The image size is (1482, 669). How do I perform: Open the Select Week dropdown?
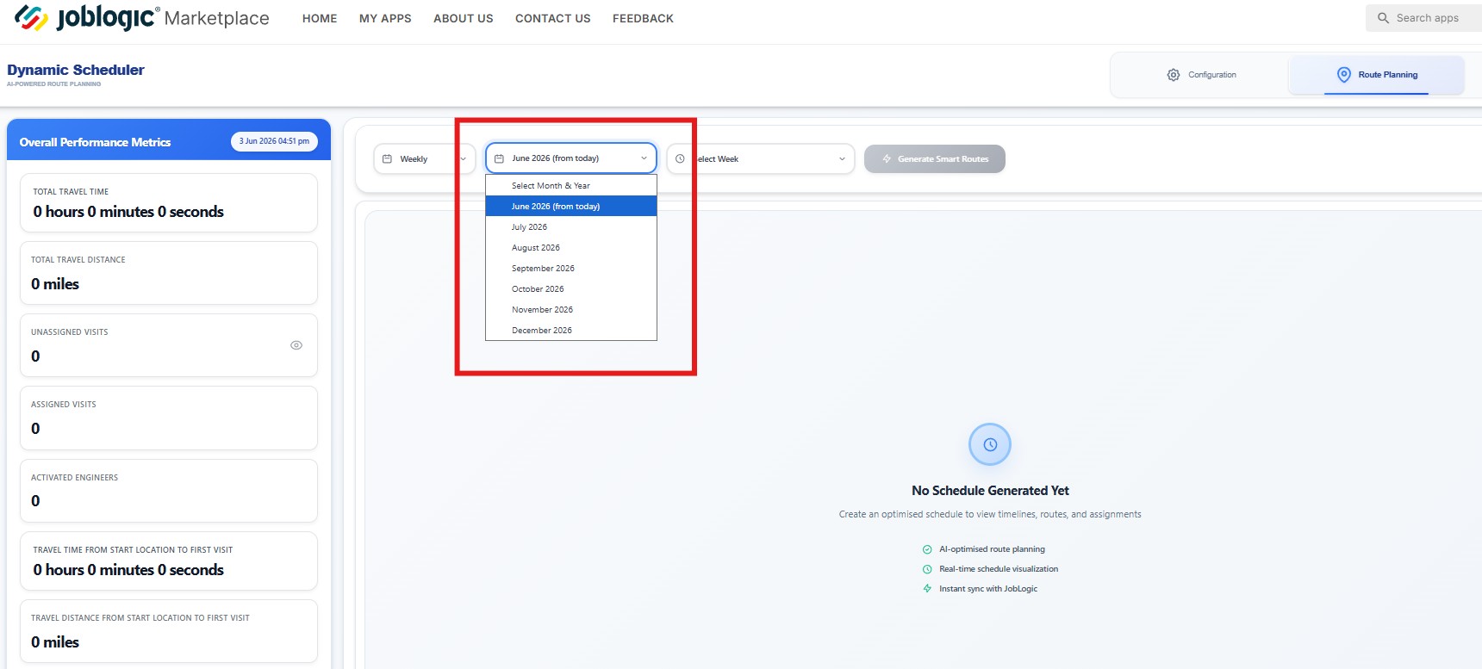click(x=761, y=158)
